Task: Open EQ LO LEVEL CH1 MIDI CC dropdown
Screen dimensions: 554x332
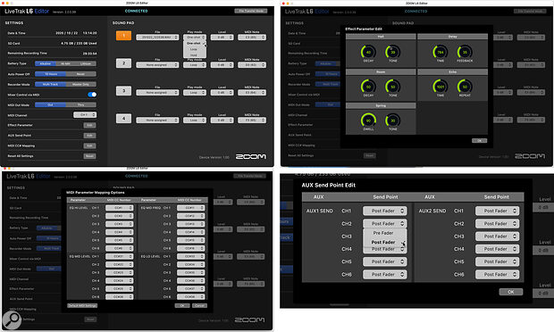Action: pyautogui.click(x=190, y=256)
